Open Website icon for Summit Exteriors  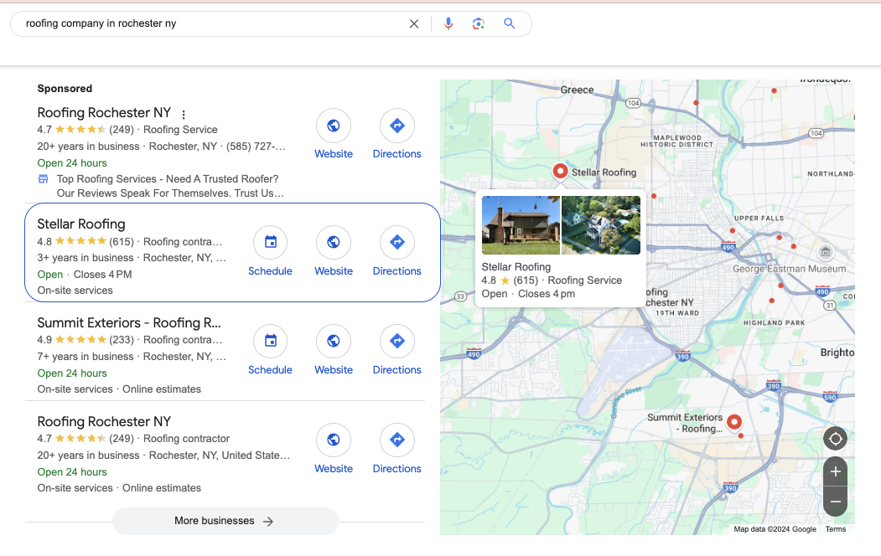point(334,341)
